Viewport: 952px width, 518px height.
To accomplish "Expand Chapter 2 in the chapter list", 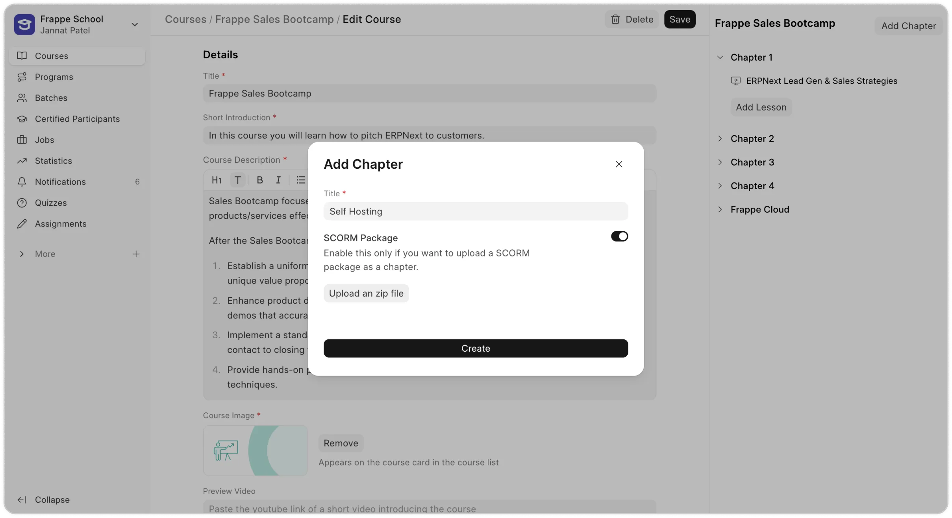I will (720, 138).
